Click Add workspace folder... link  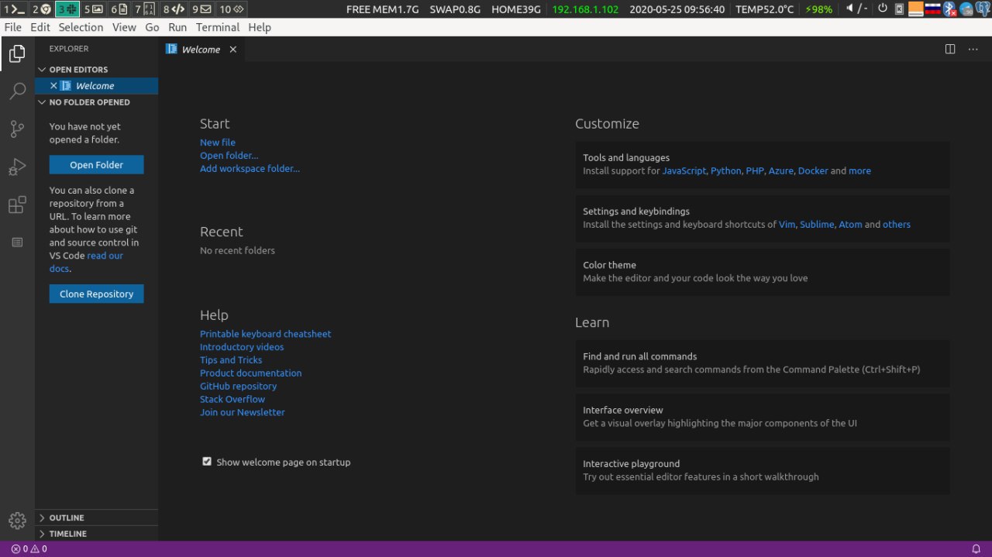pyautogui.click(x=250, y=169)
